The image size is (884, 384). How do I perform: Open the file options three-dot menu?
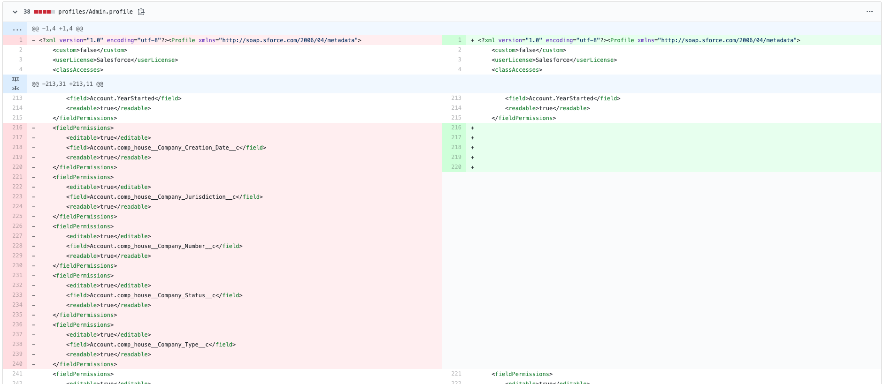(869, 12)
